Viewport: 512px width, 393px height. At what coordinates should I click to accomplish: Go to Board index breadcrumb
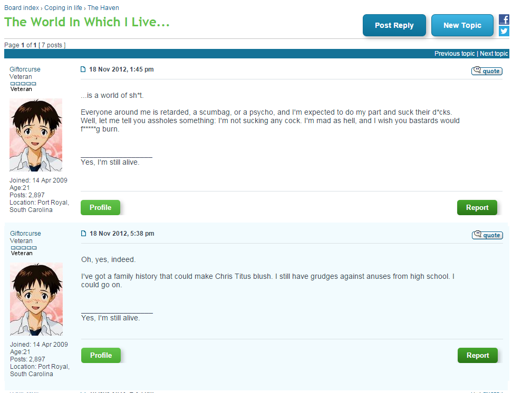point(22,8)
